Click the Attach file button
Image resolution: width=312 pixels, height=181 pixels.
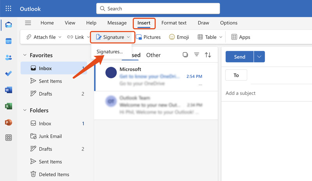(41, 37)
